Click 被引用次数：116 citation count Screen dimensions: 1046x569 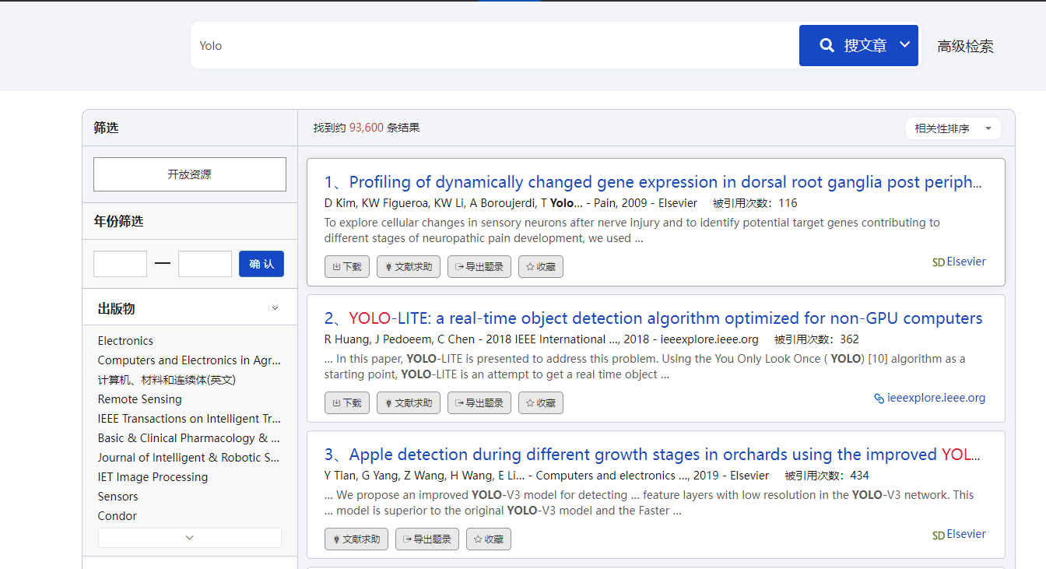755,203
